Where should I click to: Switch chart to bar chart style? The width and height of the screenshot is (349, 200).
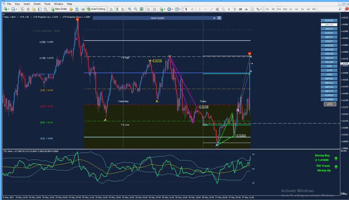point(111,9)
